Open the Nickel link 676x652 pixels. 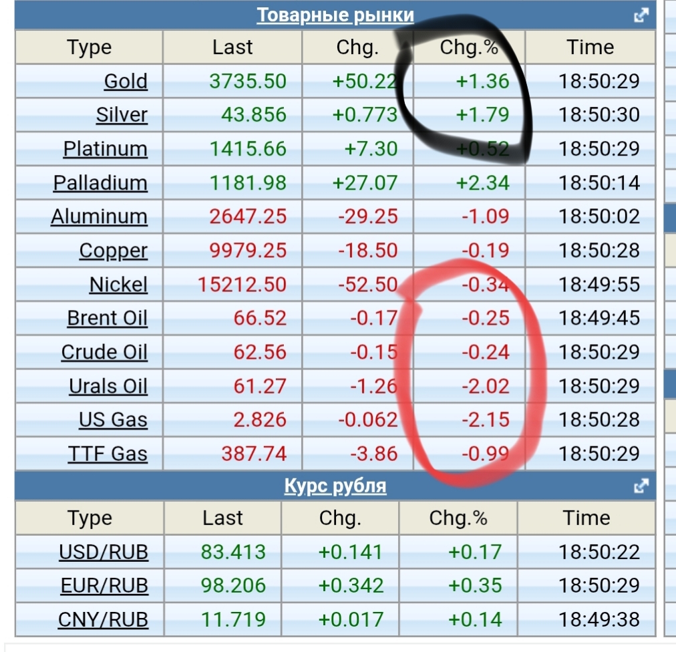[x=118, y=285]
